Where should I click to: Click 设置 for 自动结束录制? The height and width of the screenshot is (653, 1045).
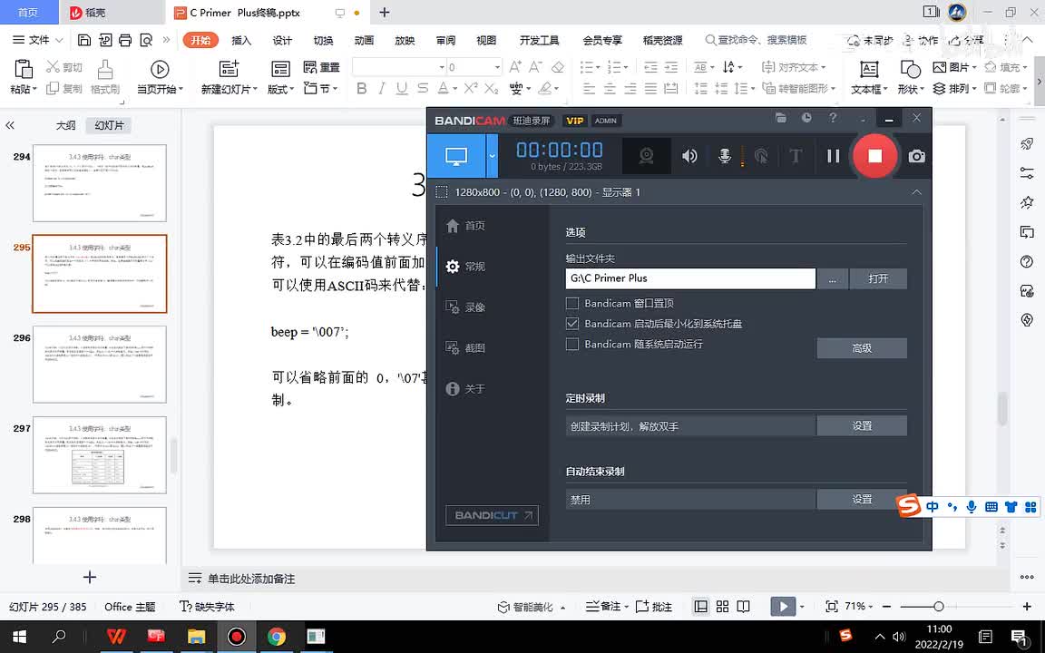tap(862, 499)
